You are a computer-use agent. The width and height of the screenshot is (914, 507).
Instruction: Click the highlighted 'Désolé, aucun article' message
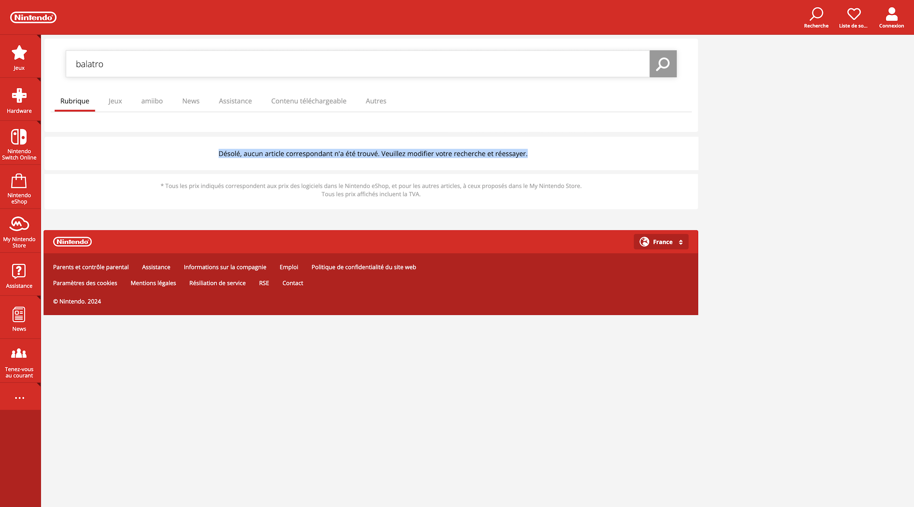pos(373,153)
